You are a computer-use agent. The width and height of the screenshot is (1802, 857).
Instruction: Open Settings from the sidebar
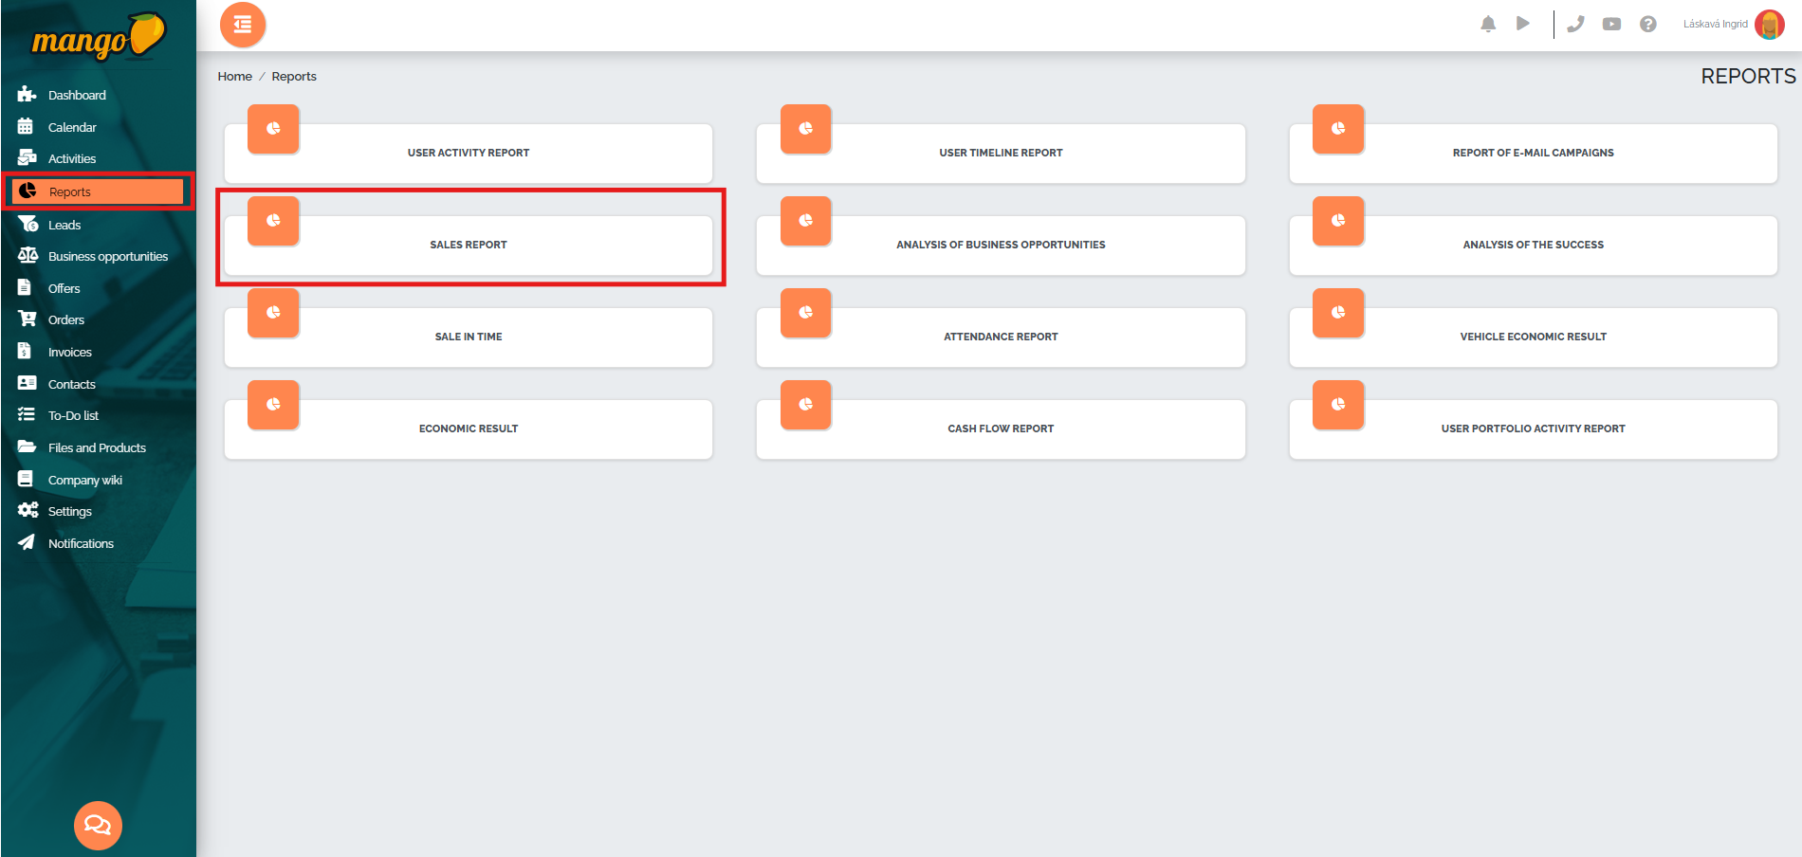69,511
